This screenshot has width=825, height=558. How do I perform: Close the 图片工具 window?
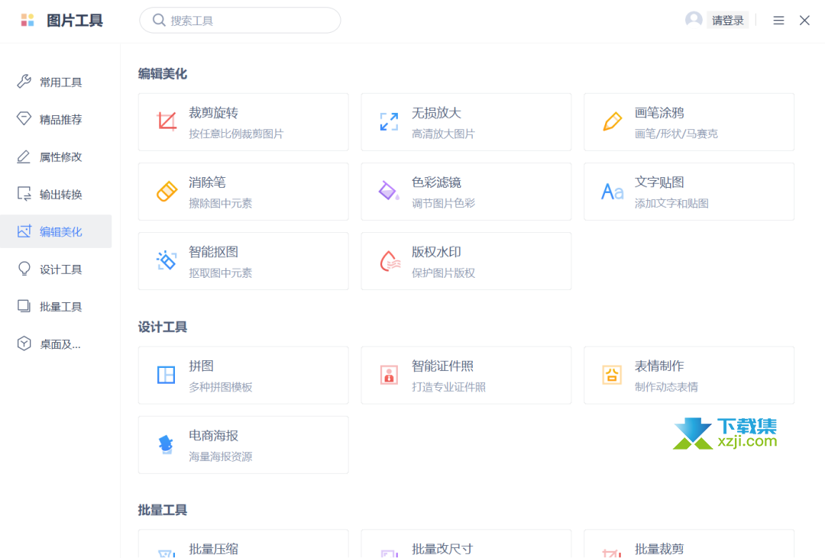[804, 21]
